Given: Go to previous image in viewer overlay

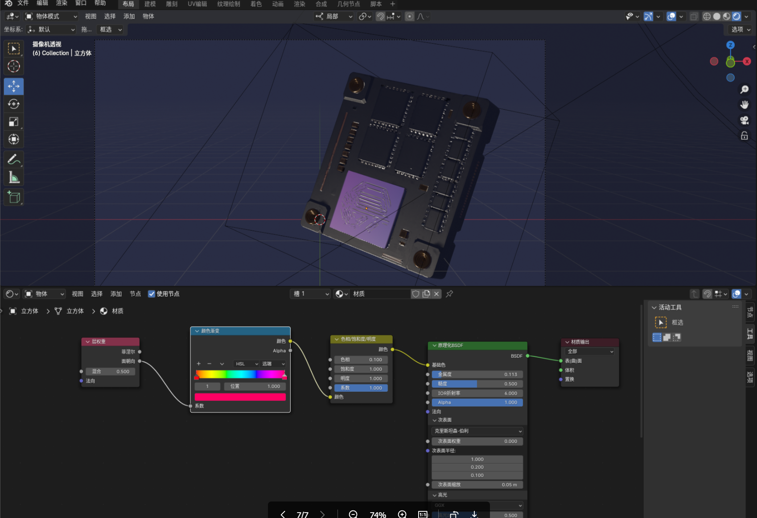Looking at the screenshot, I should coord(283,514).
